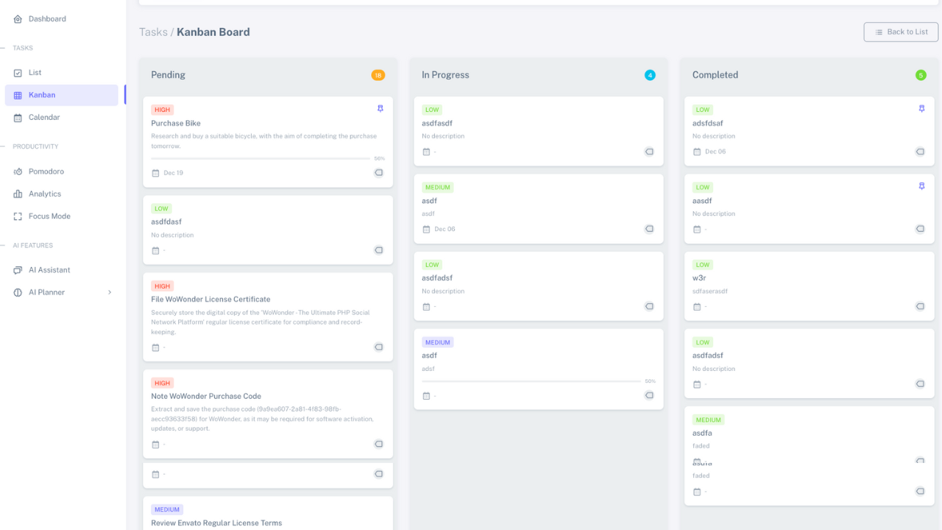Follow the Tasks breadcrumb link
Screen dimensions: 942x530
pos(152,32)
